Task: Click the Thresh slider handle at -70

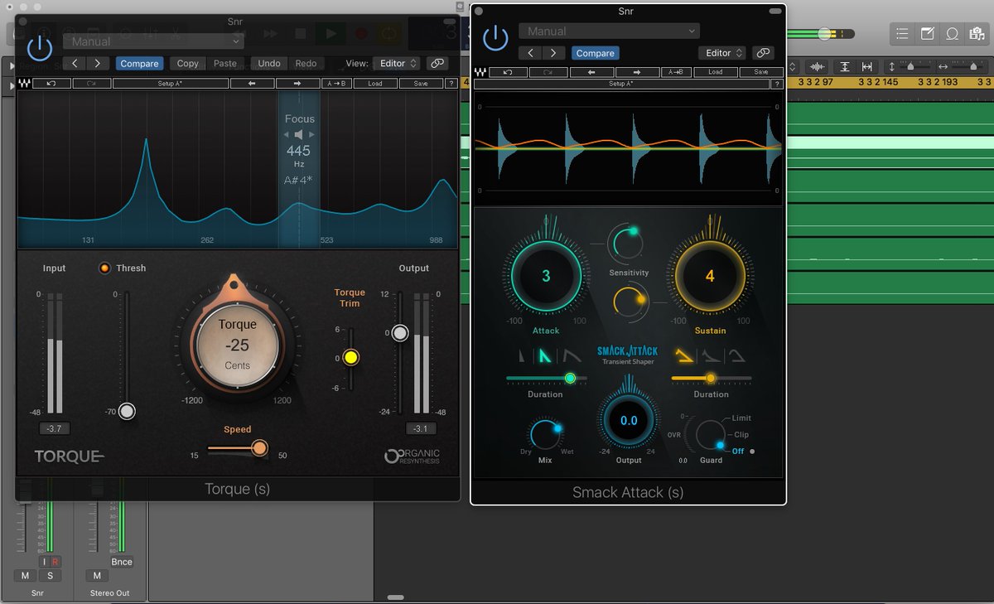Action: pos(126,411)
